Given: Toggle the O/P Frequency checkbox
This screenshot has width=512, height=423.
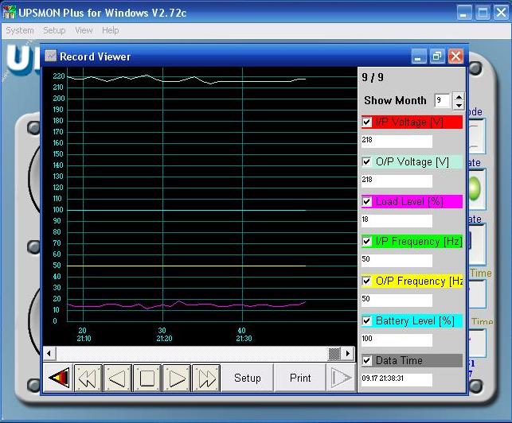Looking at the screenshot, I should click(x=367, y=281).
